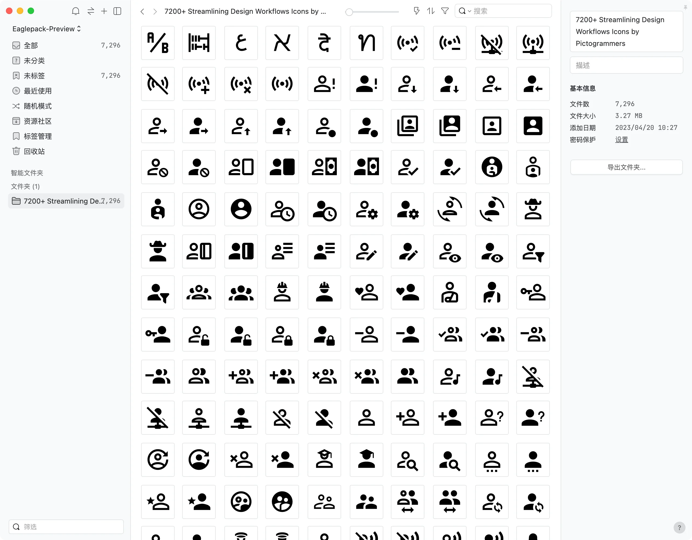
Task: Select the outline account cancel icon
Action: pyautogui.click(x=158, y=167)
